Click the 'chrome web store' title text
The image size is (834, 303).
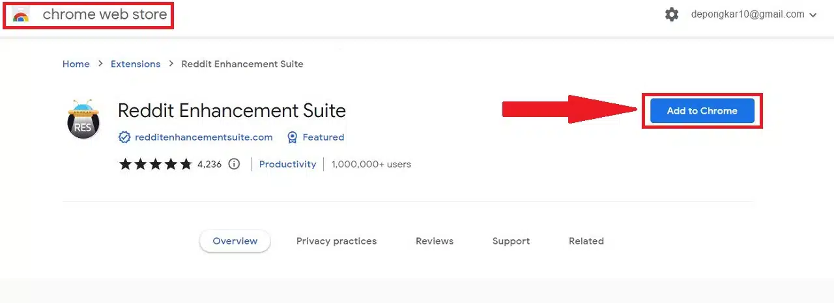pos(105,14)
